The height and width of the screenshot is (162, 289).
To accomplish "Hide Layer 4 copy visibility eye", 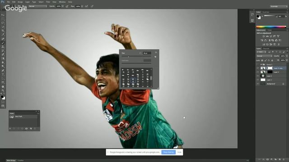I will pos(258,68).
